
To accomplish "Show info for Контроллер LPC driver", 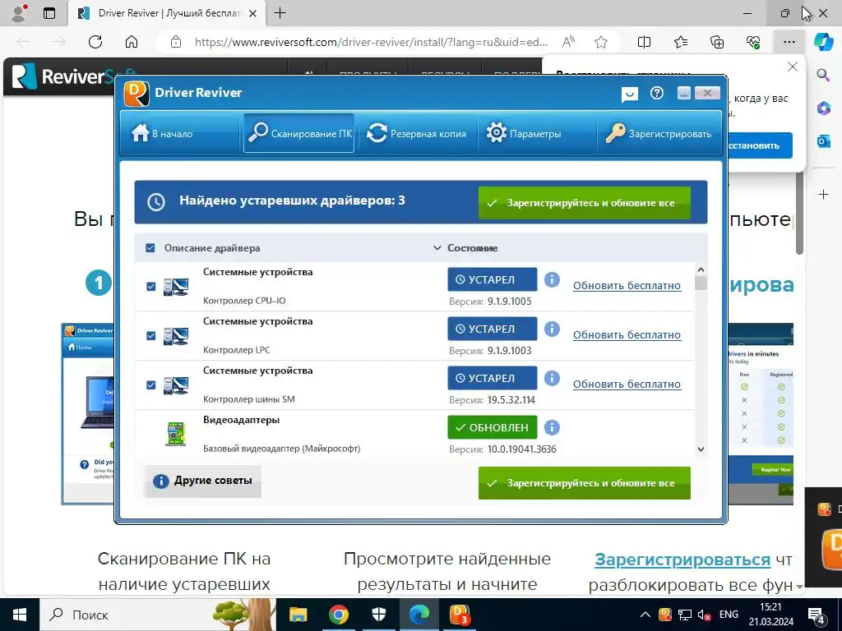I will [x=552, y=329].
